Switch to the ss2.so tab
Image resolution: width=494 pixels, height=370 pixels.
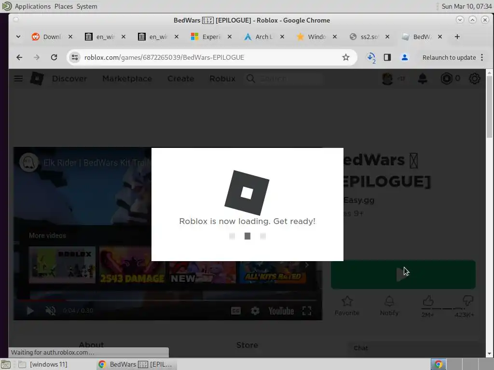point(365,37)
